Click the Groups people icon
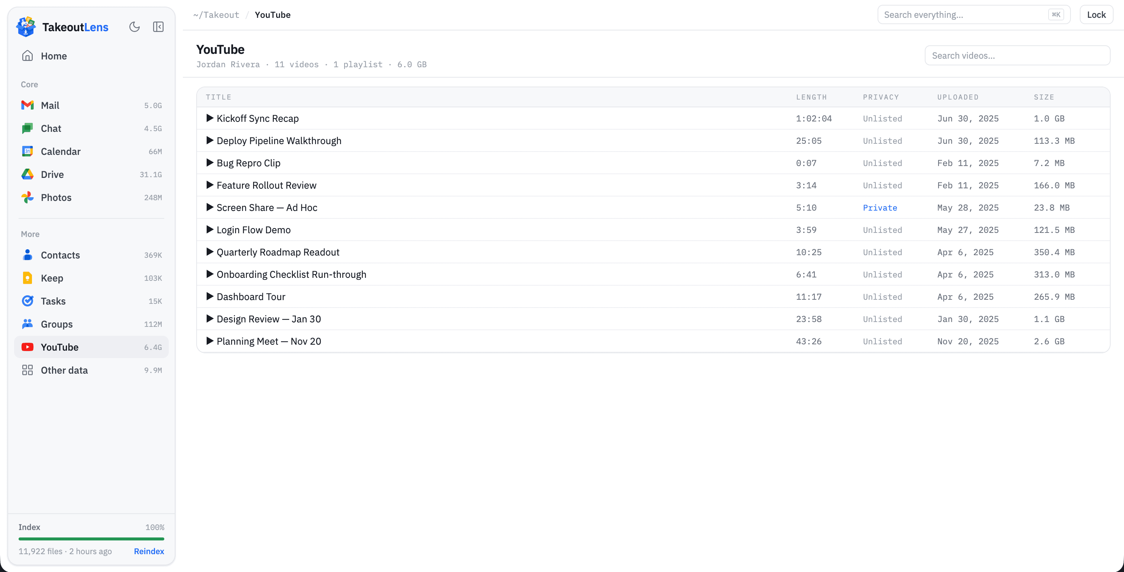Screen dimensions: 1124x572 28,324
